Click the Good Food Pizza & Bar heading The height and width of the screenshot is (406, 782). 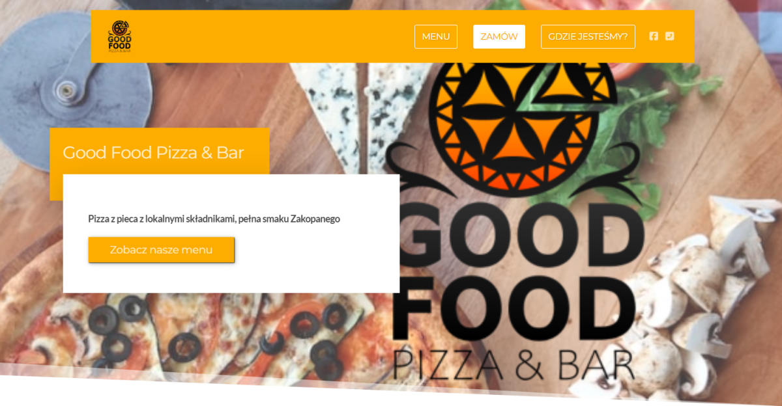click(x=153, y=153)
